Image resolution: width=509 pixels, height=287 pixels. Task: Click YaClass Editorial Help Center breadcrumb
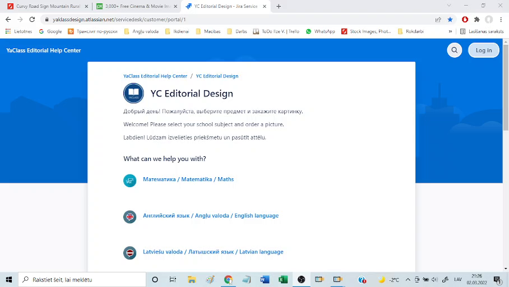coord(155,76)
